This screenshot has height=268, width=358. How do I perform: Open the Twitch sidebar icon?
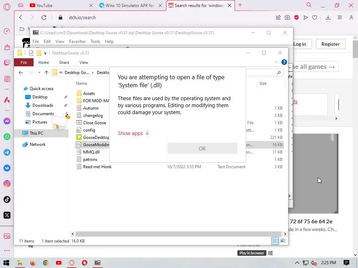click(x=7, y=63)
